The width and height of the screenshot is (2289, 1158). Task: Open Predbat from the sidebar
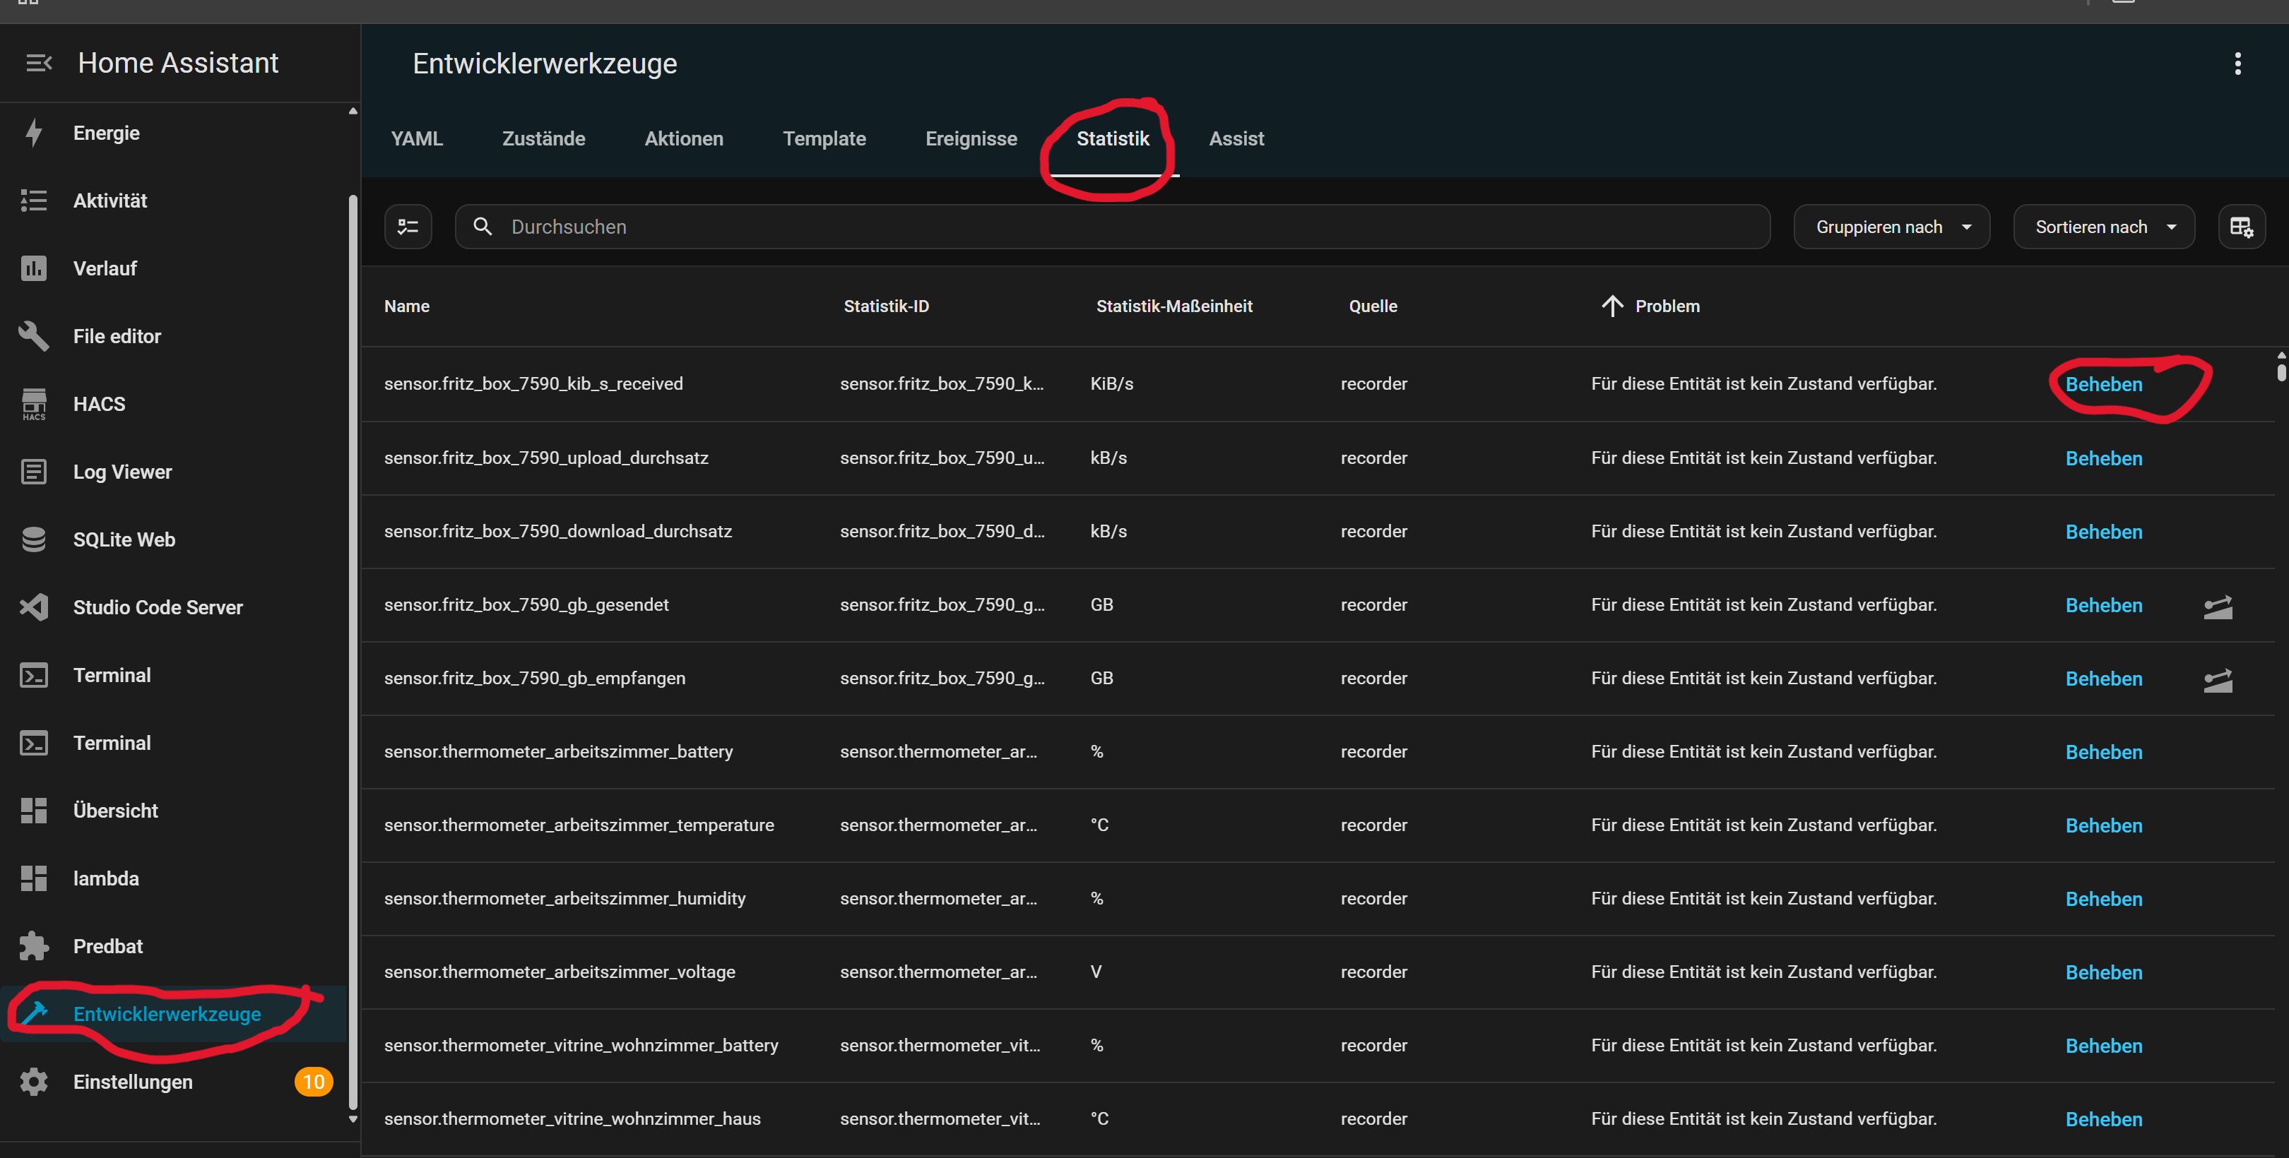click(x=107, y=945)
